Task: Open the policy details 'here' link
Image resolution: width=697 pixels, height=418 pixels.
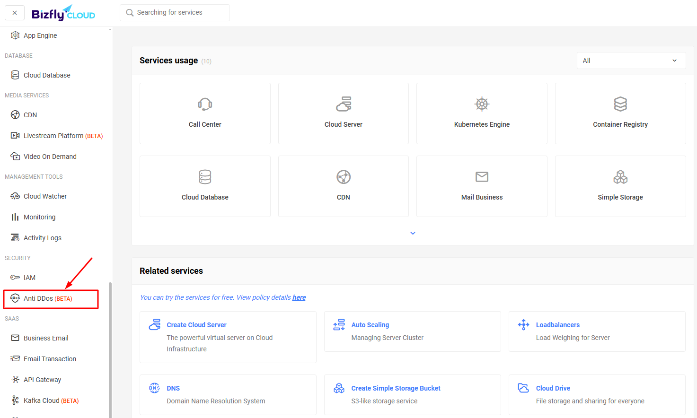Action: [299, 297]
